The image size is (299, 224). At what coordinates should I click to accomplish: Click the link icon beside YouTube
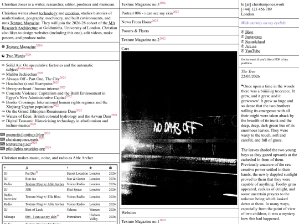[x=243, y=51]
